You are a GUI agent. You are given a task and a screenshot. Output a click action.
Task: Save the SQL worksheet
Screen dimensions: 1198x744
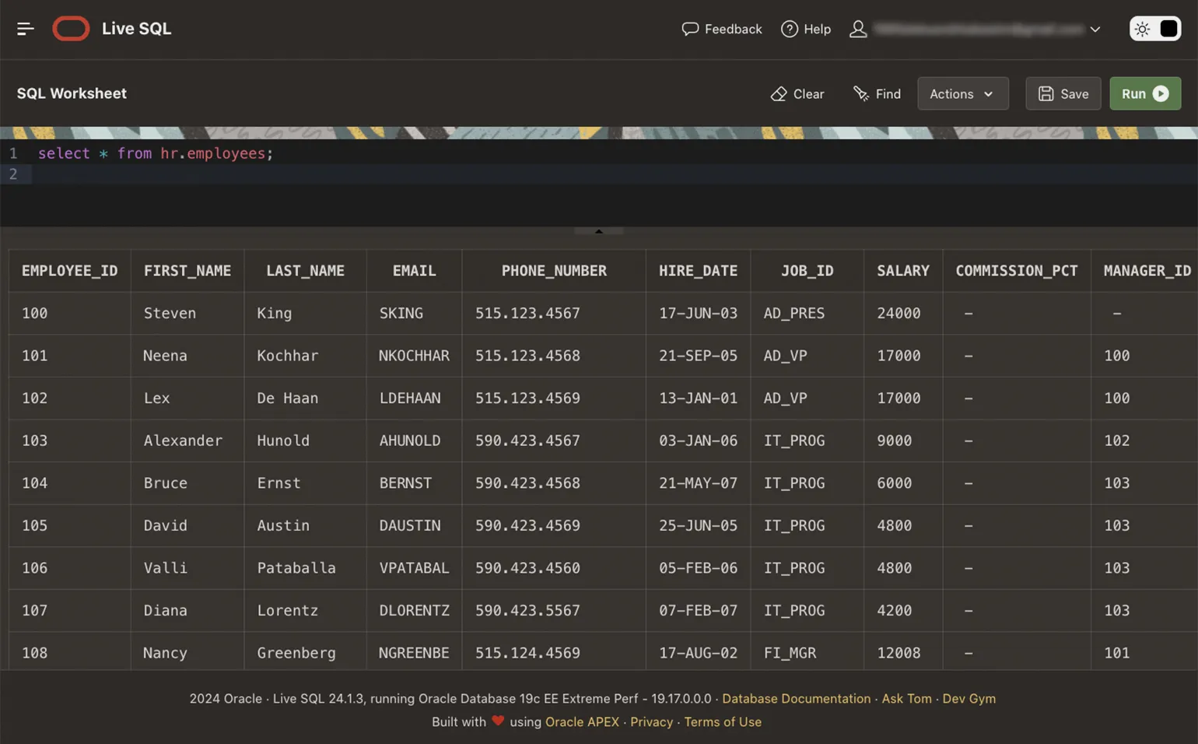click(1063, 93)
